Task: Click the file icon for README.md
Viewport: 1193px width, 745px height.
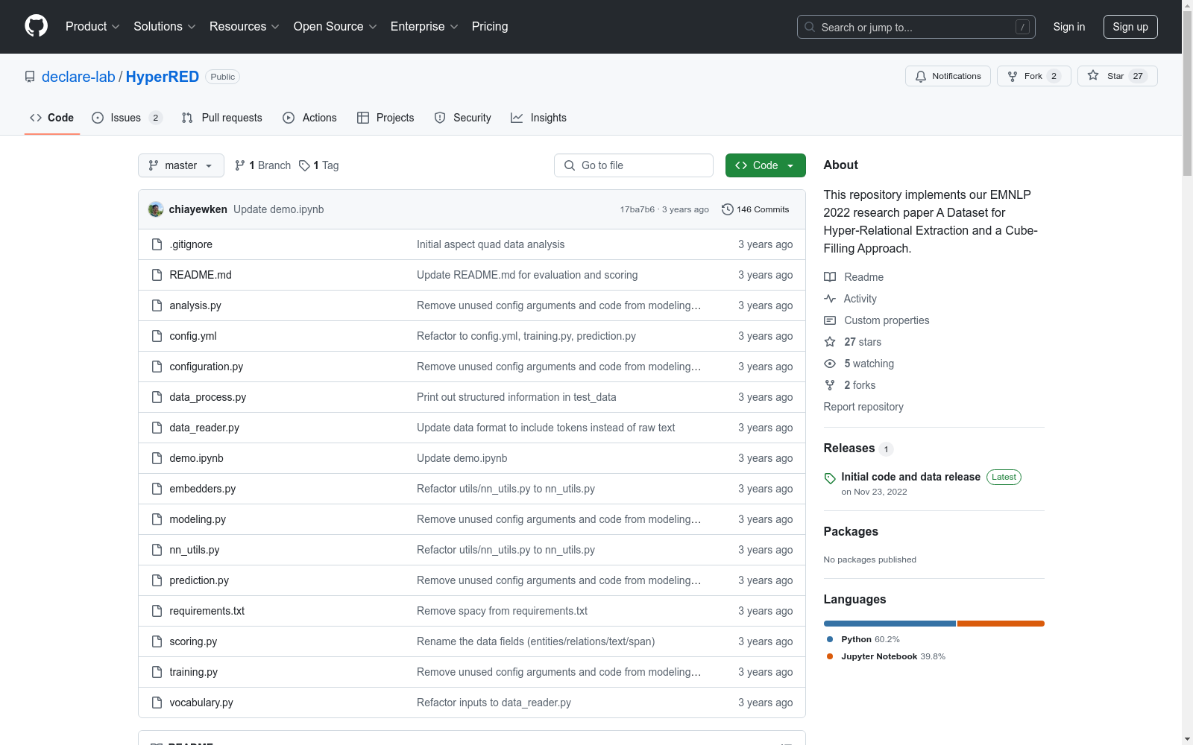Action: (x=157, y=275)
